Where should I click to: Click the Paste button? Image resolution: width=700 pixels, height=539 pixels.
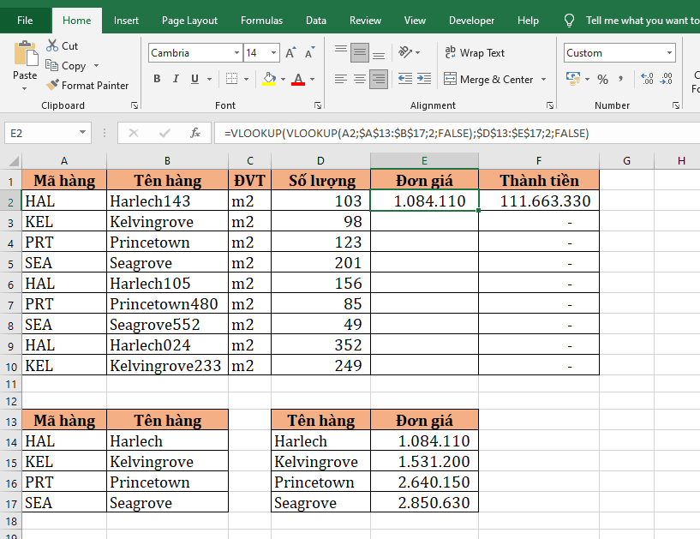coord(25,62)
